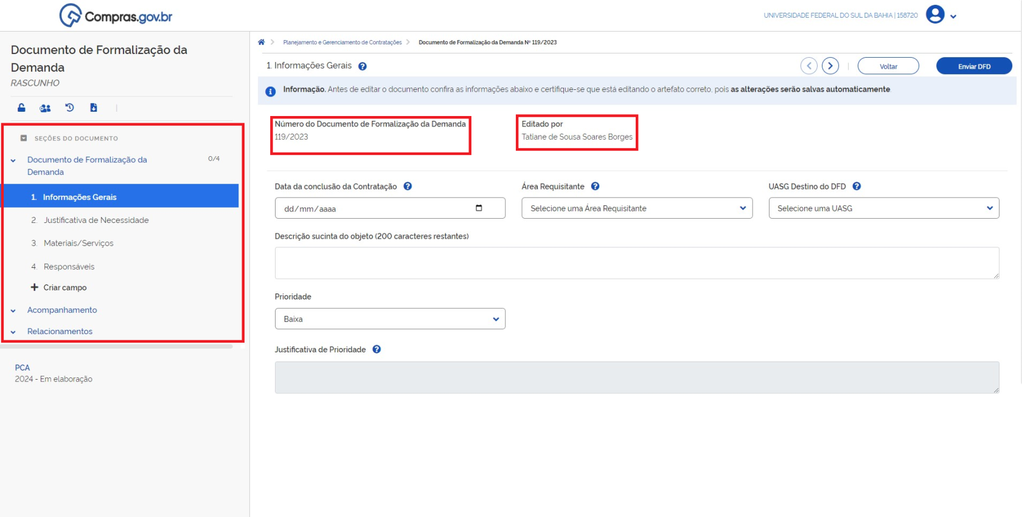Go to previous section arrow
Image resolution: width=1022 pixels, height=517 pixels.
tap(808, 66)
